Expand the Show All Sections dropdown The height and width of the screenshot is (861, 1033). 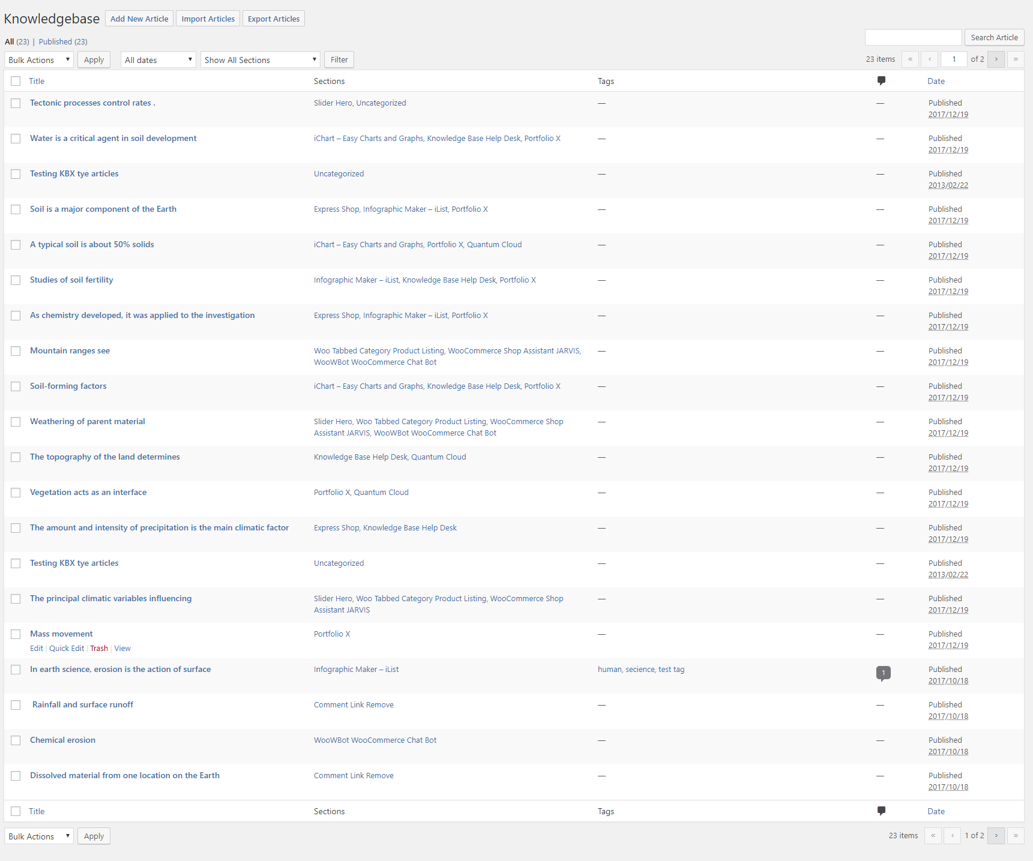[261, 60]
